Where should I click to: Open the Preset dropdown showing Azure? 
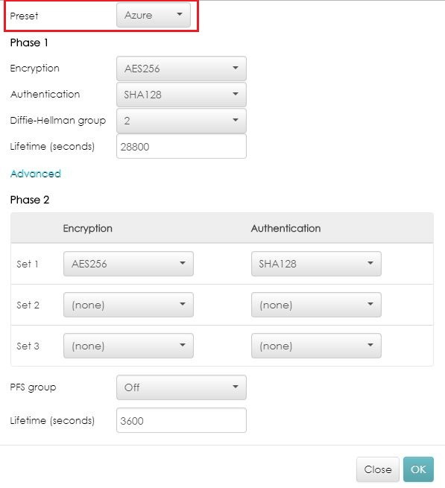[x=154, y=15]
